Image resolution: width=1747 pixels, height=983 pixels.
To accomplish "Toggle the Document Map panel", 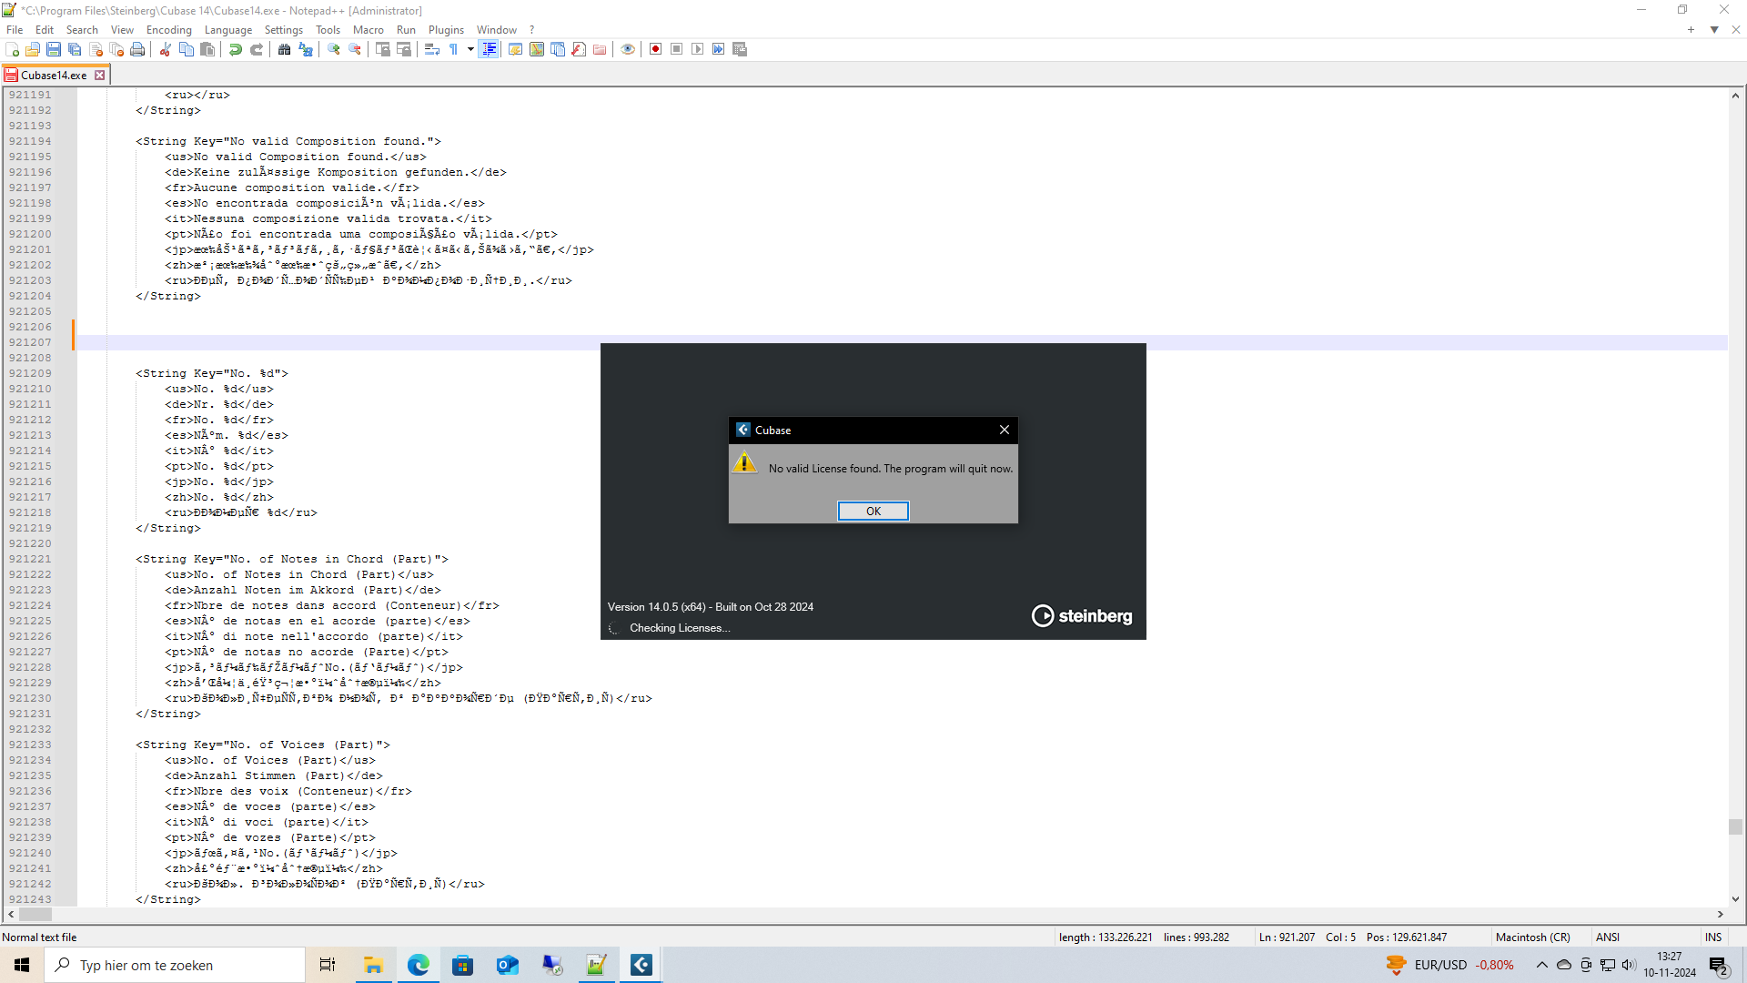I will [x=537, y=49].
